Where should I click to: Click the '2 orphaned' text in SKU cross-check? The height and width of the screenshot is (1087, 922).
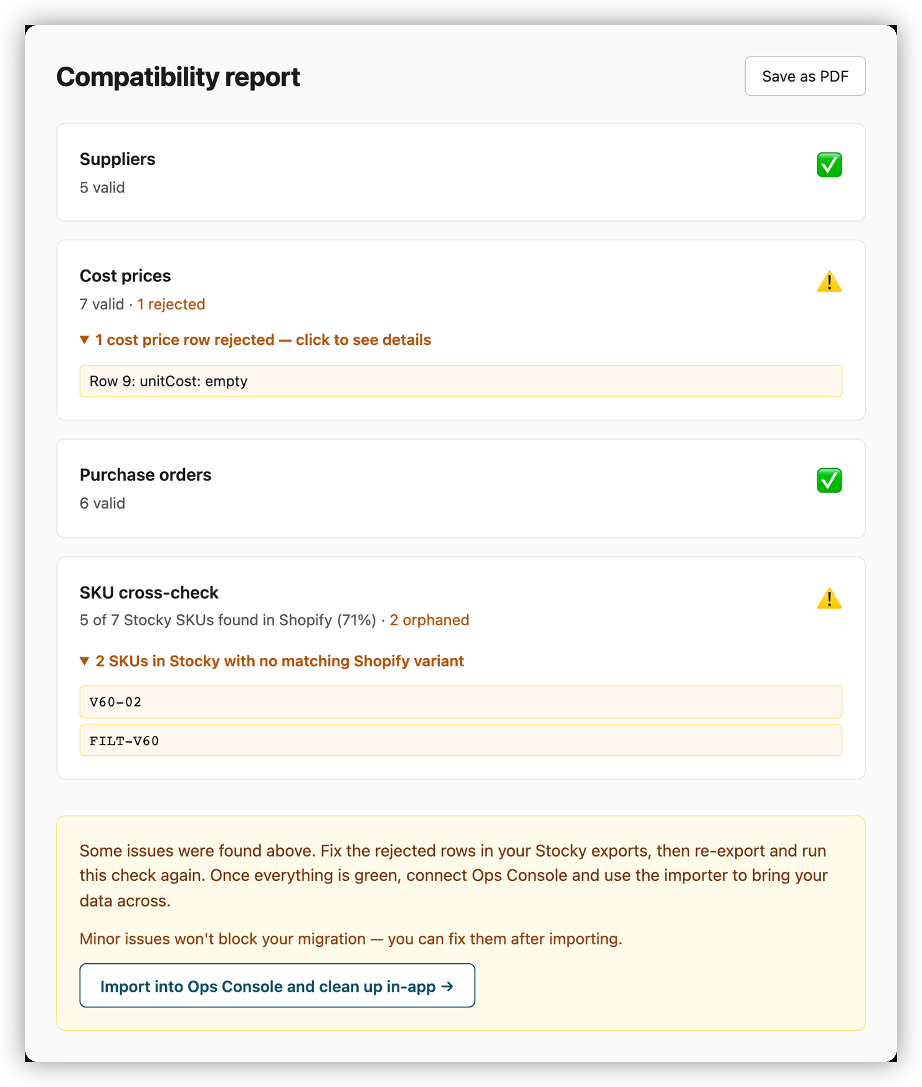(x=429, y=620)
